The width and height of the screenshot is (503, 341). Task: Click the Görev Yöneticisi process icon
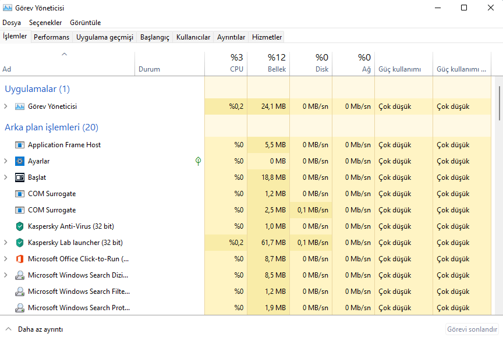[20, 106]
